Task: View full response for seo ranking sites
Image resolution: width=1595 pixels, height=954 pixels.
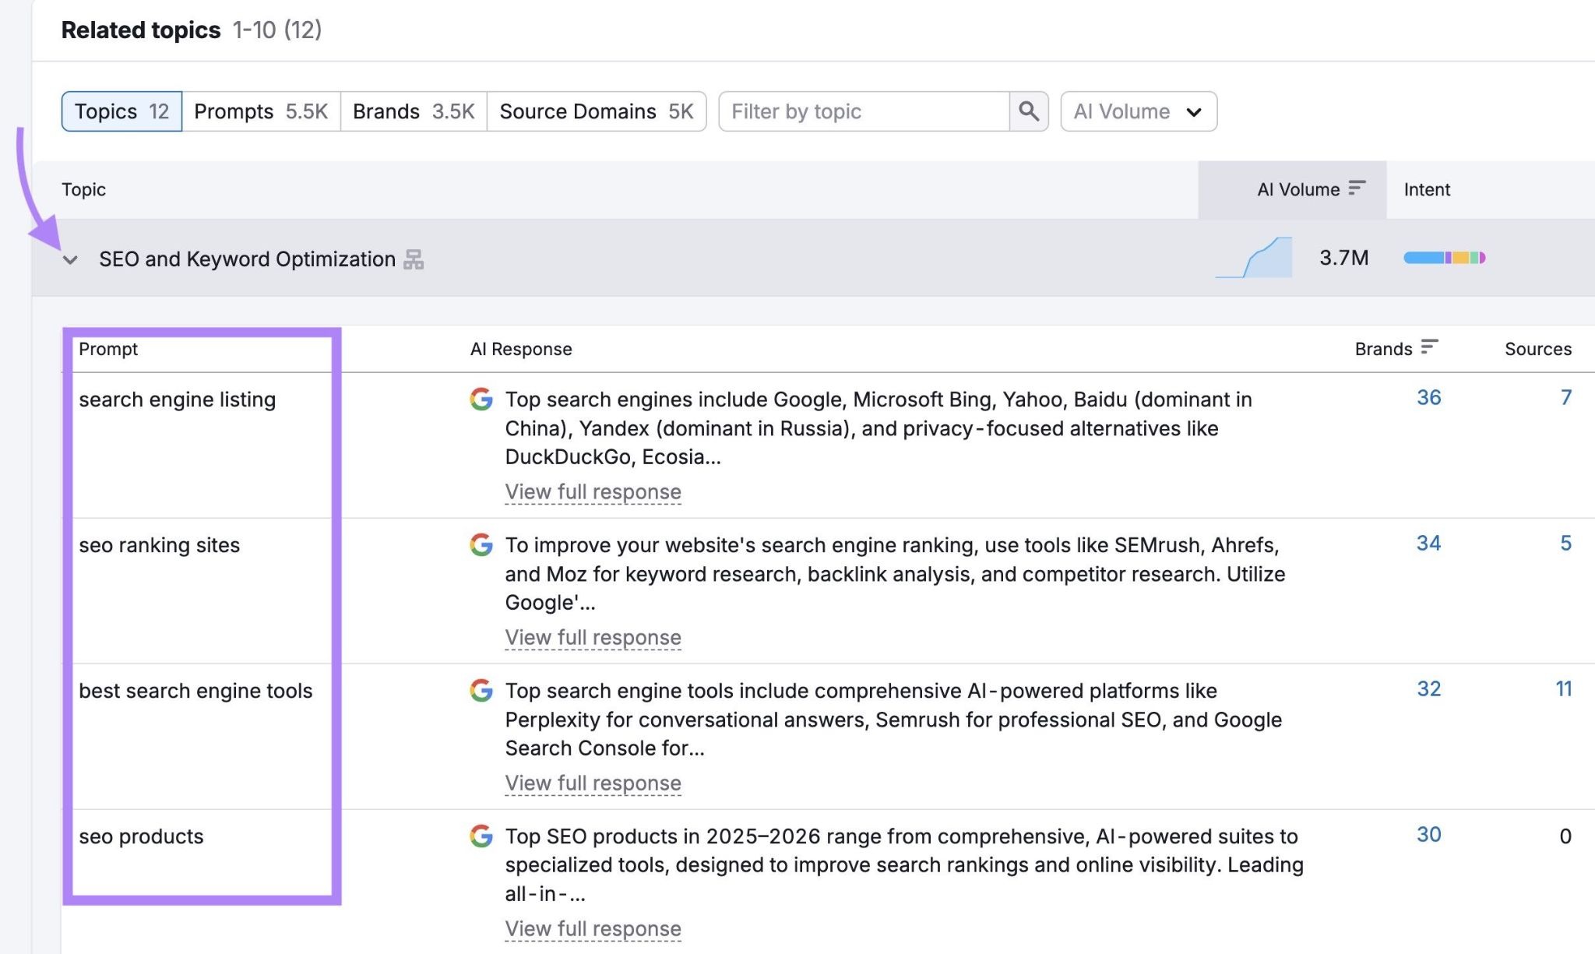Action: point(593,637)
